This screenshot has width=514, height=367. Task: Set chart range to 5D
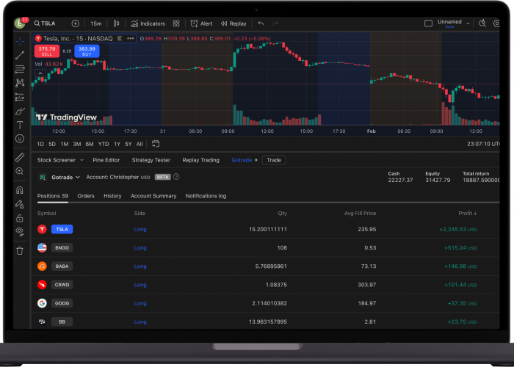(52, 144)
